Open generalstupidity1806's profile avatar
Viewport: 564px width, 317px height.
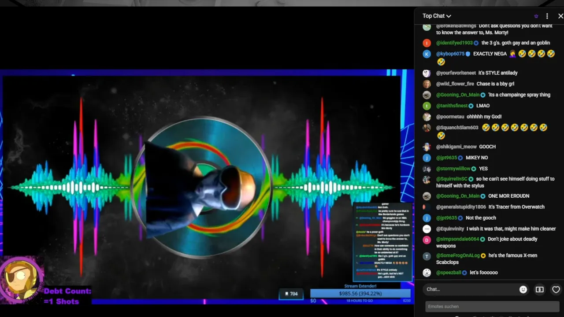click(427, 207)
